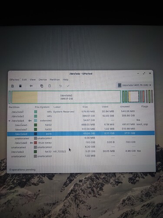Open the /dev/sda device selector dropdown
This screenshot has width=163, height=218.
tap(135, 85)
